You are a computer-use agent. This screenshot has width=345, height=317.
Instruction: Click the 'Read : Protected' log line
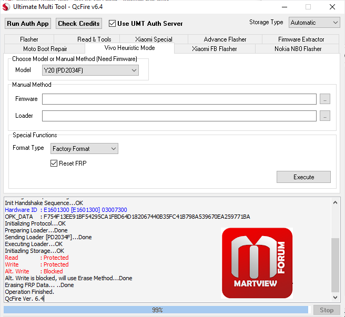(37, 258)
